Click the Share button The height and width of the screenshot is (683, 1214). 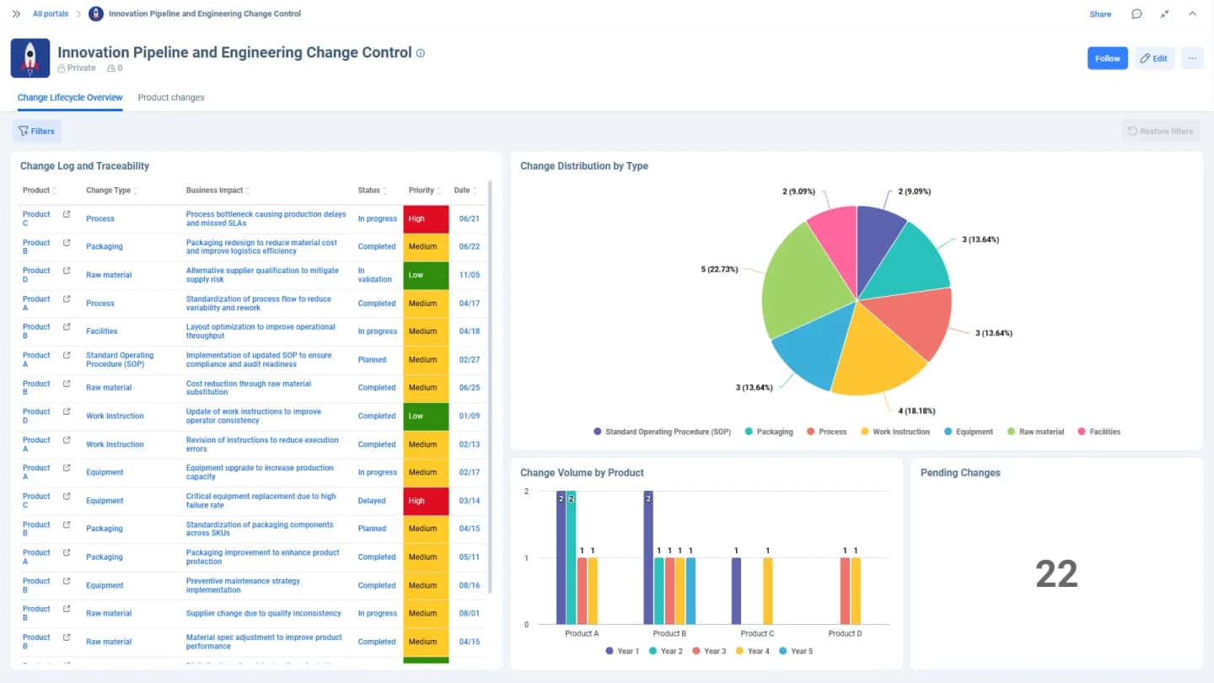pos(1100,14)
